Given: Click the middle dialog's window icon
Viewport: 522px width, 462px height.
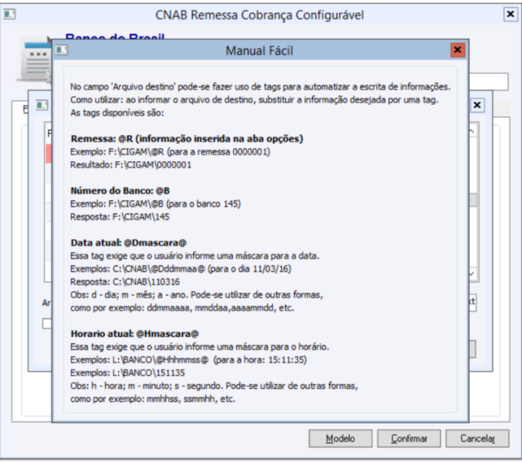Looking at the screenshot, I should [42, 106].
